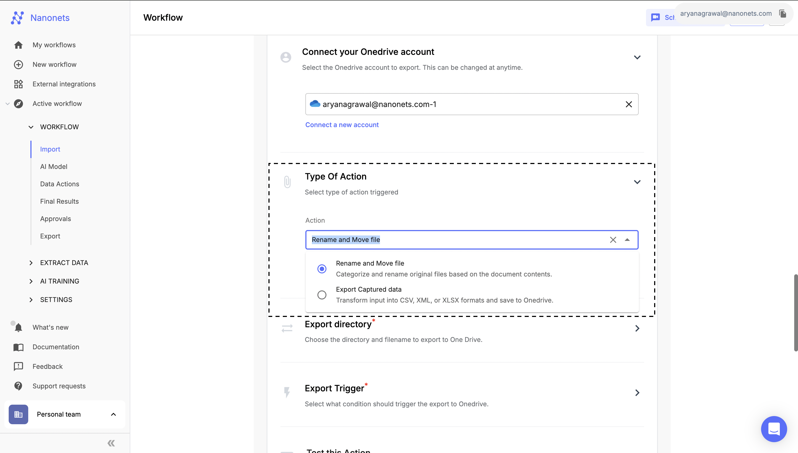Viewport: 798px width, 453px height.
Task: Go to Data Actions step
Action: pos(59,184)
